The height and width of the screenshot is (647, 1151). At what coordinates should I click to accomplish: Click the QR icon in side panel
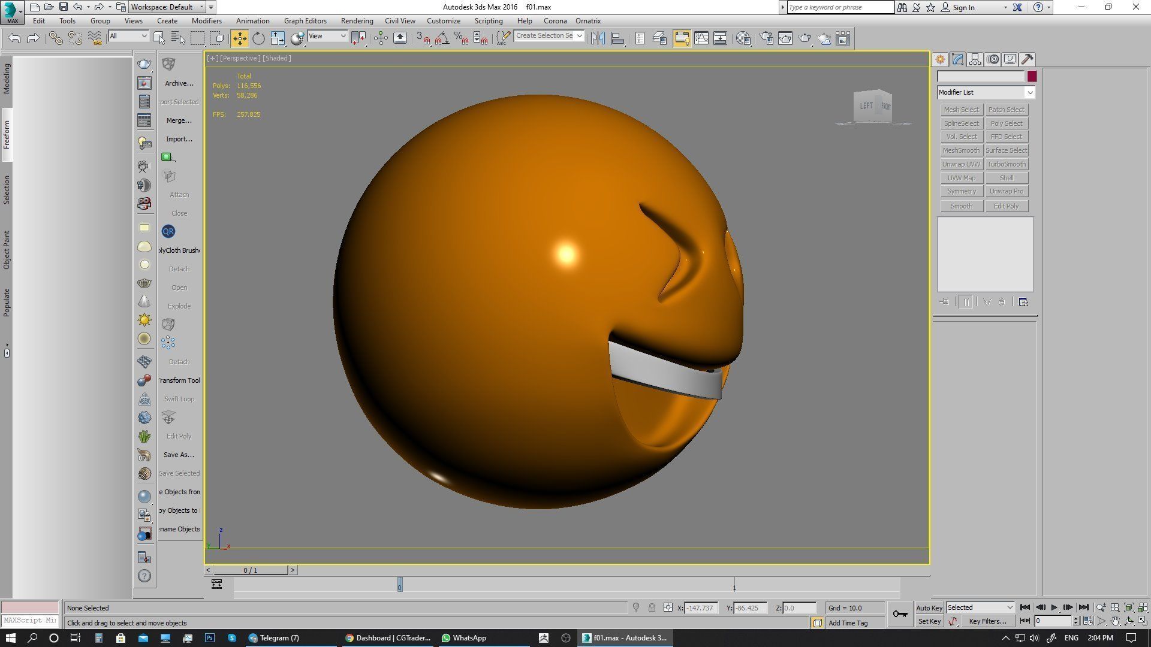[168, 231]
